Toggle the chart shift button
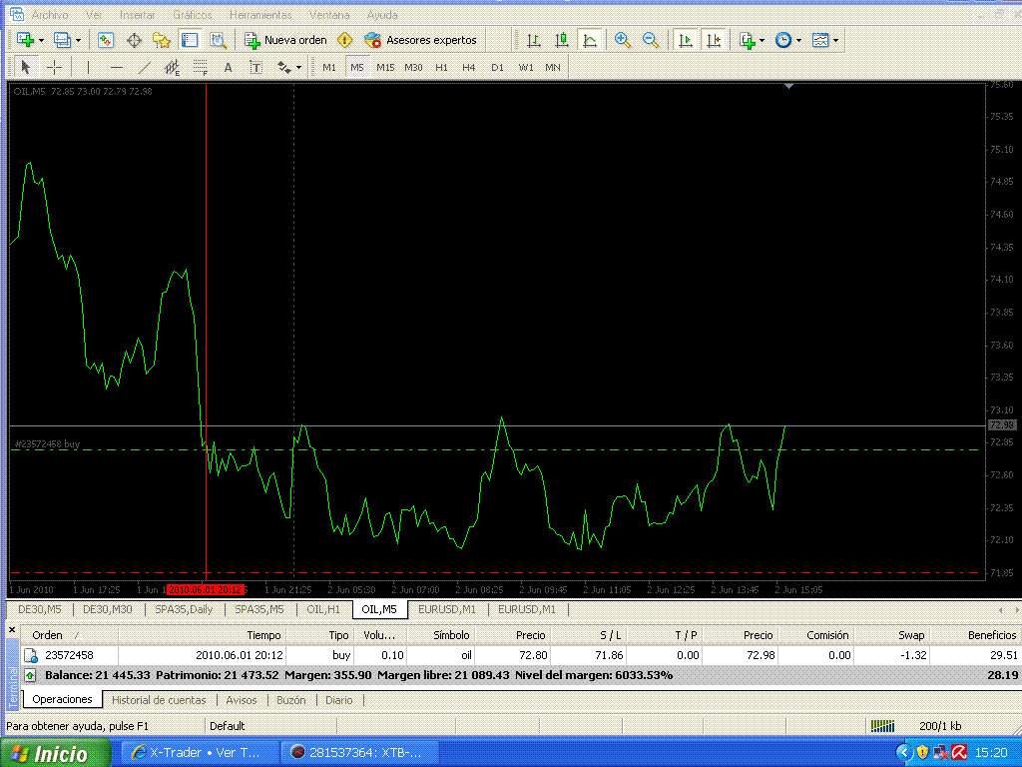Viewport: 1022px width, 767px height. 714,40
